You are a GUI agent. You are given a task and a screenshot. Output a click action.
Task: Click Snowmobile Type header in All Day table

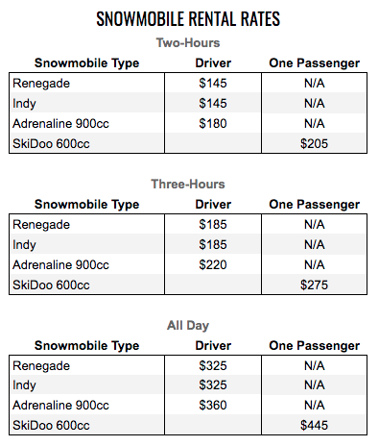(87, 346)
